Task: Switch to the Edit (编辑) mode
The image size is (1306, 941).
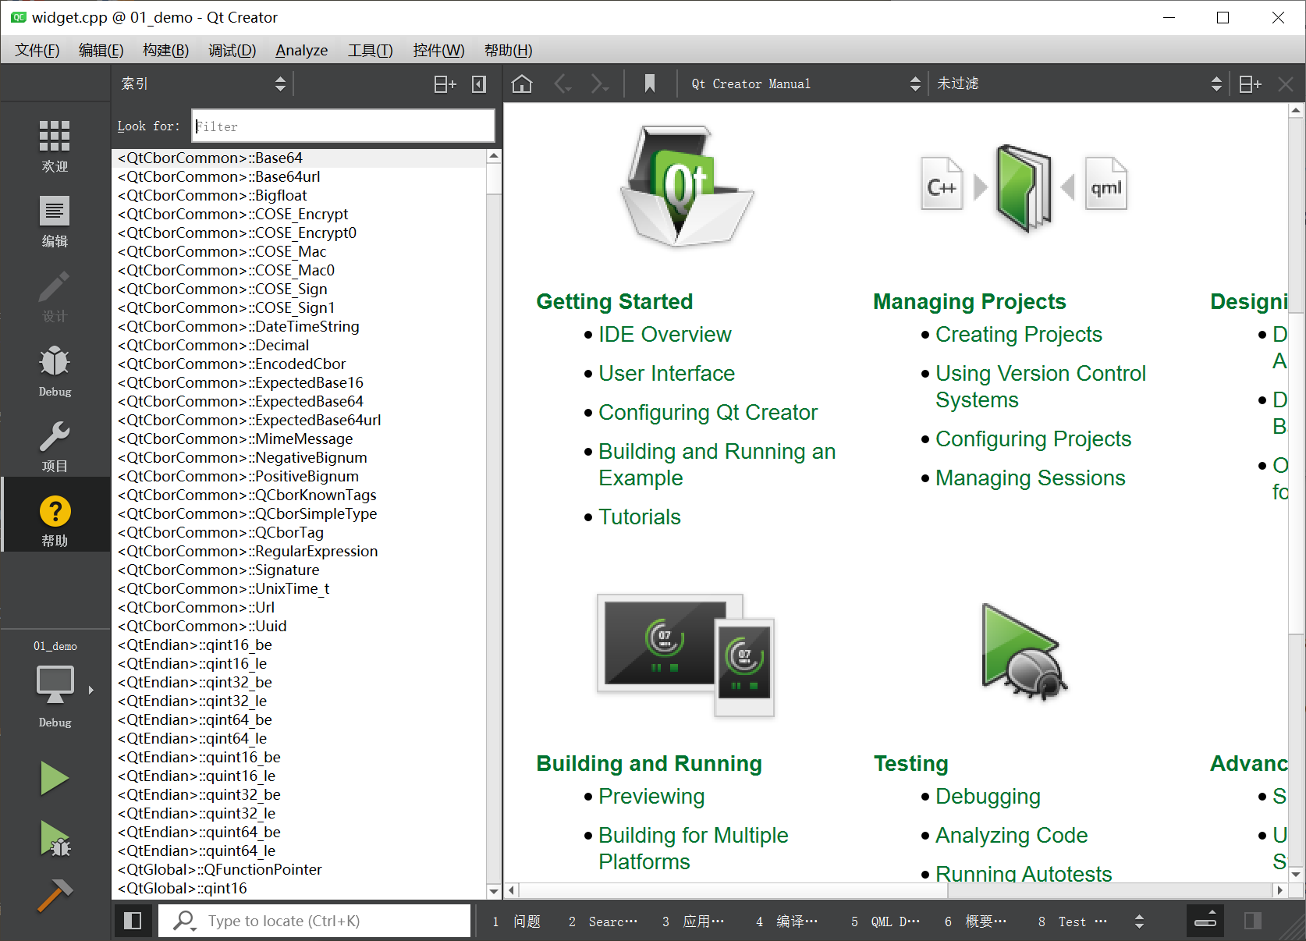Action: pos(55,221)
